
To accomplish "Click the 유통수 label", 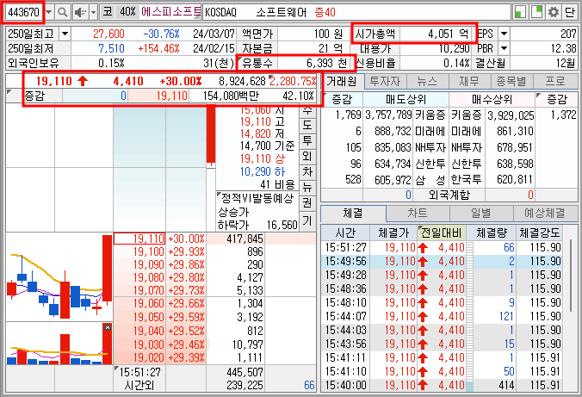I will pos(257,63).
